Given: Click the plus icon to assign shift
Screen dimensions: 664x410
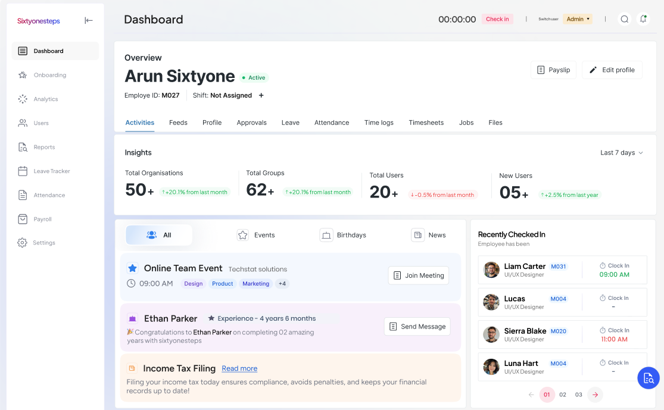Looking at the screenshot, I should tap(261, 96).
